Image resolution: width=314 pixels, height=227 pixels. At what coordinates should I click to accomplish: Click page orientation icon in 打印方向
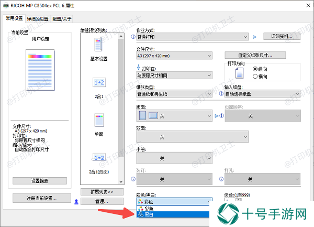pyautogui.click(x=239, y=73)
